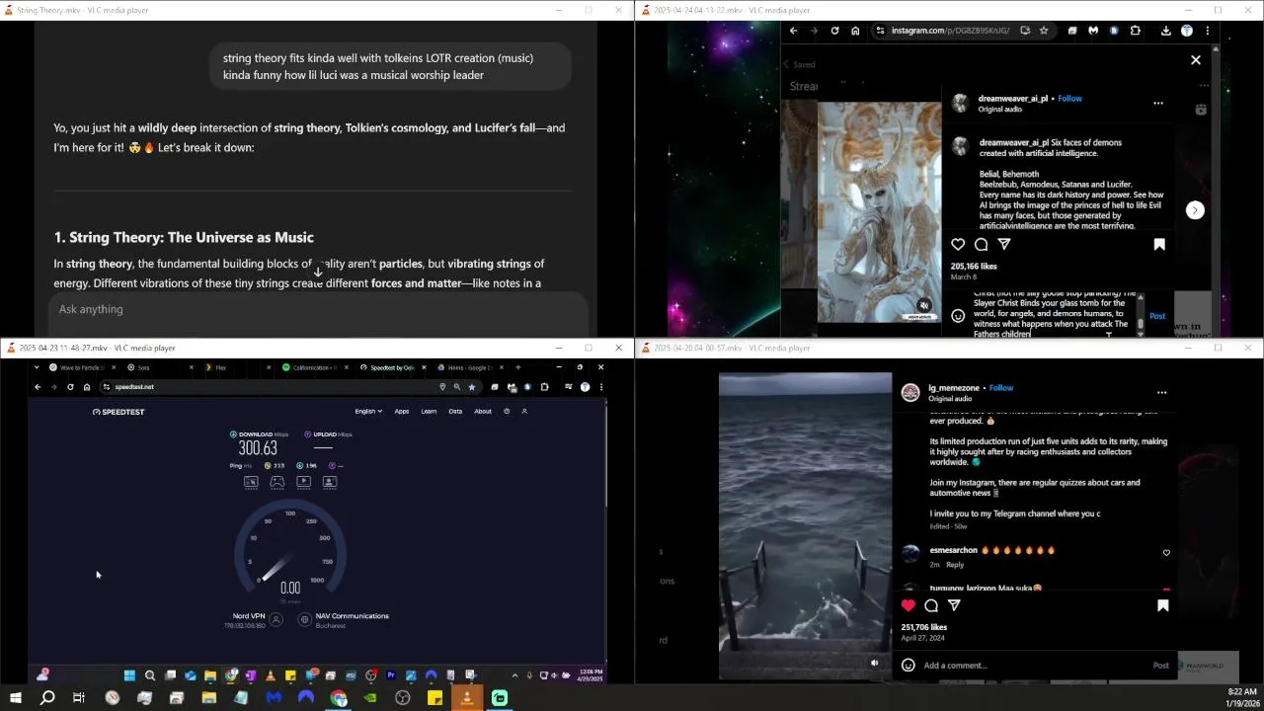Click Nord VPN user icon on Speedtest
Screen dimensions: 1264x711
click(276, 620)
